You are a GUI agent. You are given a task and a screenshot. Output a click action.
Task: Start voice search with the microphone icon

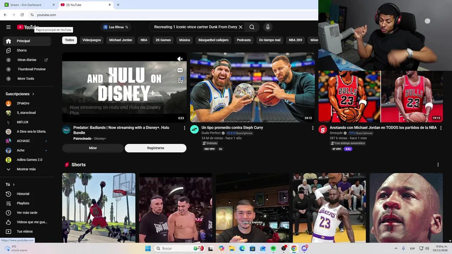(x=268, y=27)
